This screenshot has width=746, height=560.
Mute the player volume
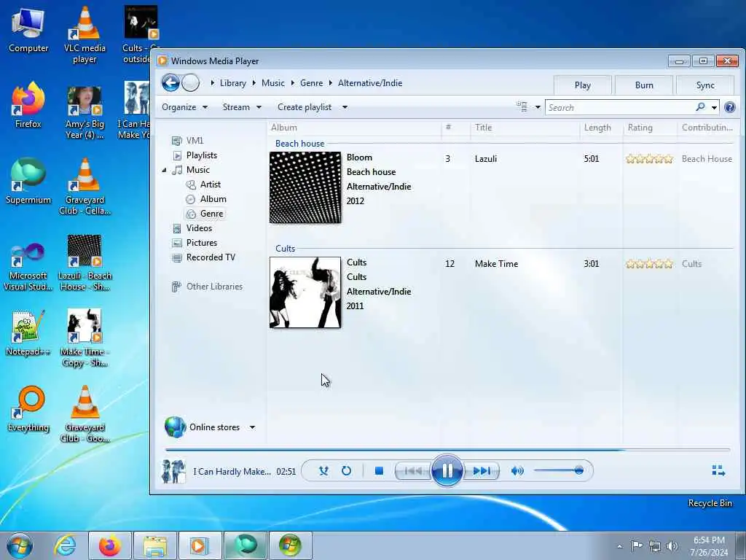(517, 471)
